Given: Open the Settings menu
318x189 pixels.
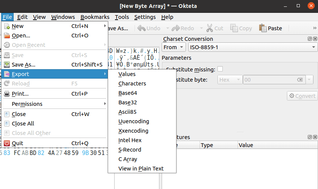Looking at the screenshot, I should click(145, 17).
